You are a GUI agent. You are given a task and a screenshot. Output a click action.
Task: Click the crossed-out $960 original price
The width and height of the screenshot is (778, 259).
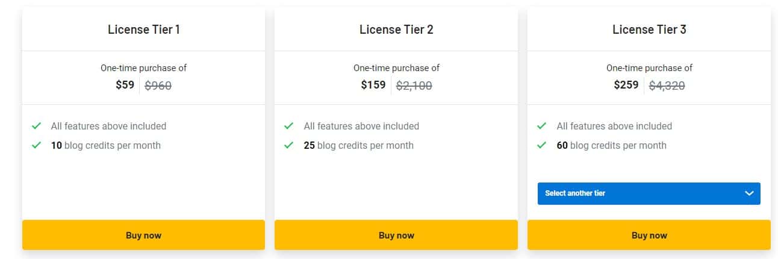(x=158, y=86)
